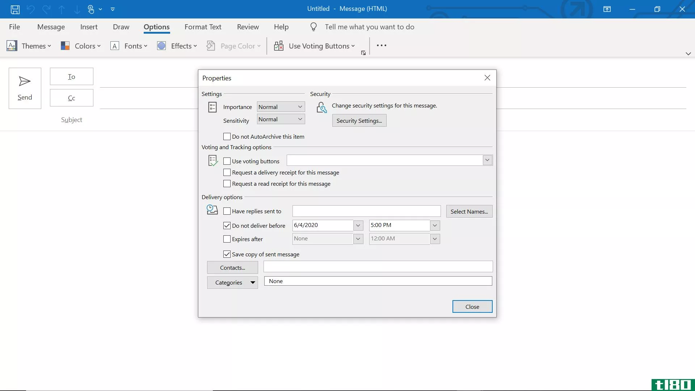695x391 pixels.
Task: Switch to the Draw tab
Action: point(121,27)
